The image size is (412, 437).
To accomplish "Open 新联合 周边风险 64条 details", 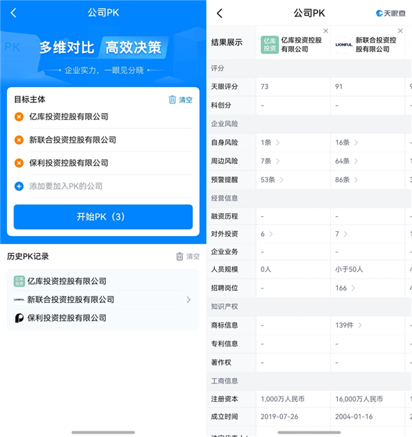I will pos(346,161).
